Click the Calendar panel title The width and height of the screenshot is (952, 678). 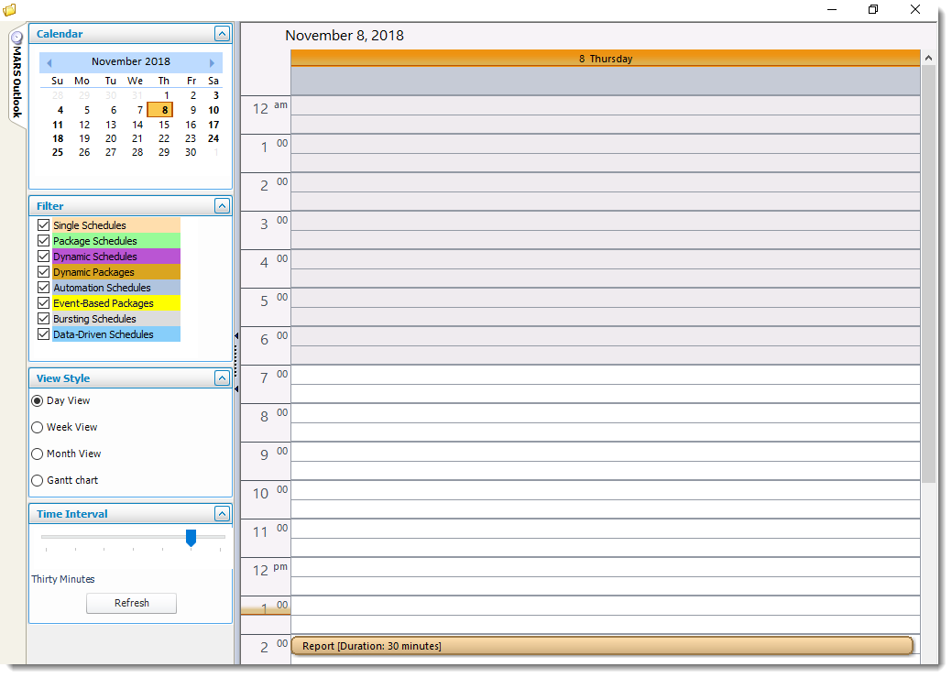[60, 34]
